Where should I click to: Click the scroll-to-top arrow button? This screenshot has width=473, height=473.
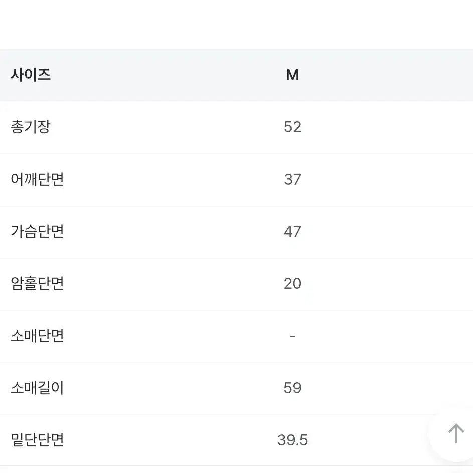pos(455,434)
